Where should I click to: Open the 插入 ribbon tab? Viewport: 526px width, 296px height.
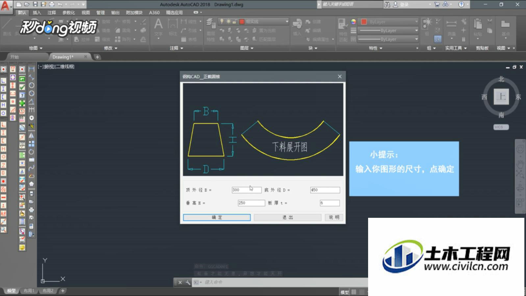pyautogui.click(x=37, y=12)
